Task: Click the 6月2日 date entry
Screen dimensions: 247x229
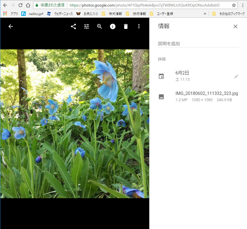Action: [182, 73]
